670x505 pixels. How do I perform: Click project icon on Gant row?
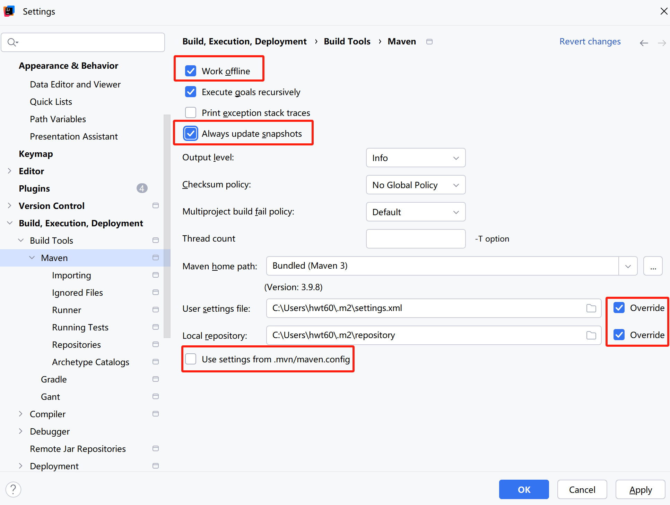pyautogui.click(x=156, y=396)
